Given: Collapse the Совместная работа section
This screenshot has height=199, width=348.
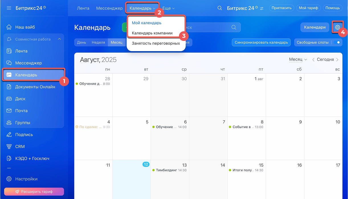Looking at the screenshot, I should [59, 39].
